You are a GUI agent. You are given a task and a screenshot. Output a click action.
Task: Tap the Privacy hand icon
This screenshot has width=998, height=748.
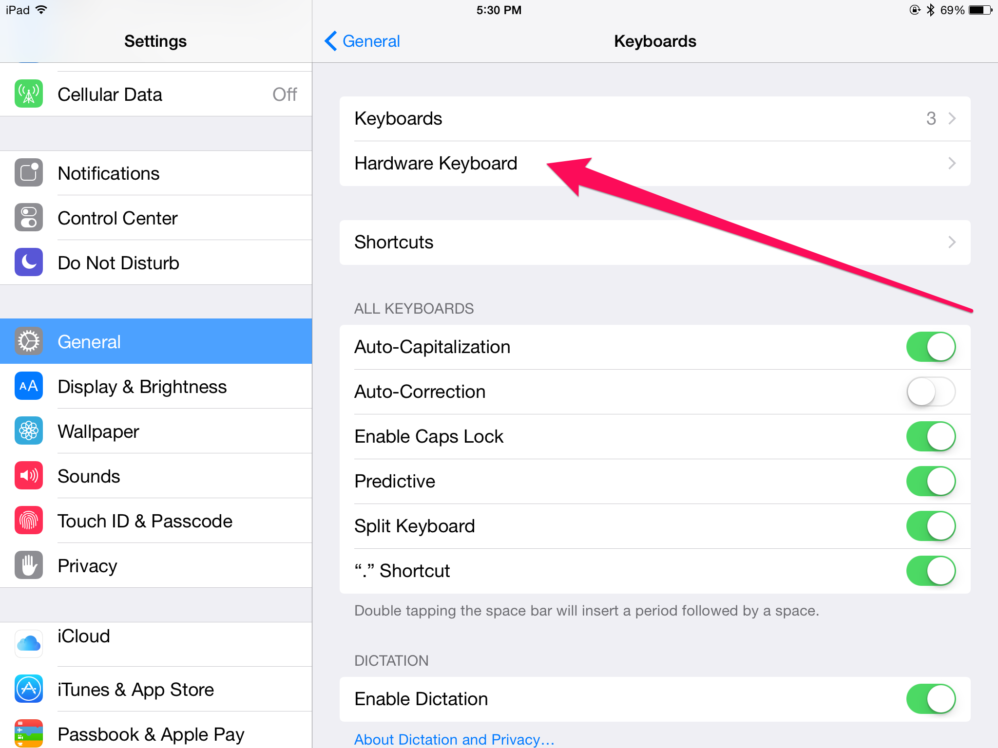point(29,565)
